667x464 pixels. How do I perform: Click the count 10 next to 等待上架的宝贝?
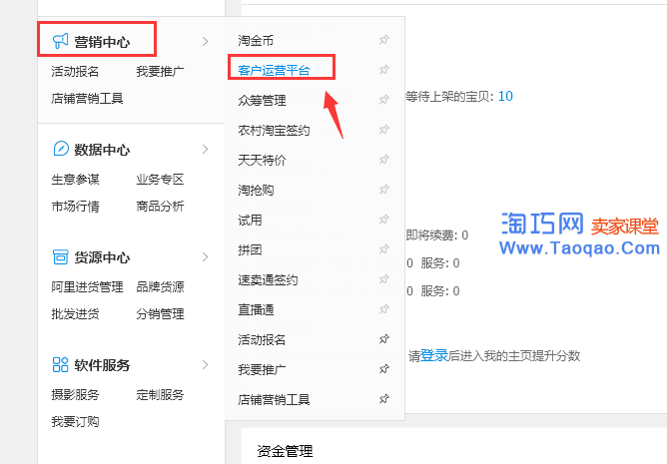pos(505,96)
